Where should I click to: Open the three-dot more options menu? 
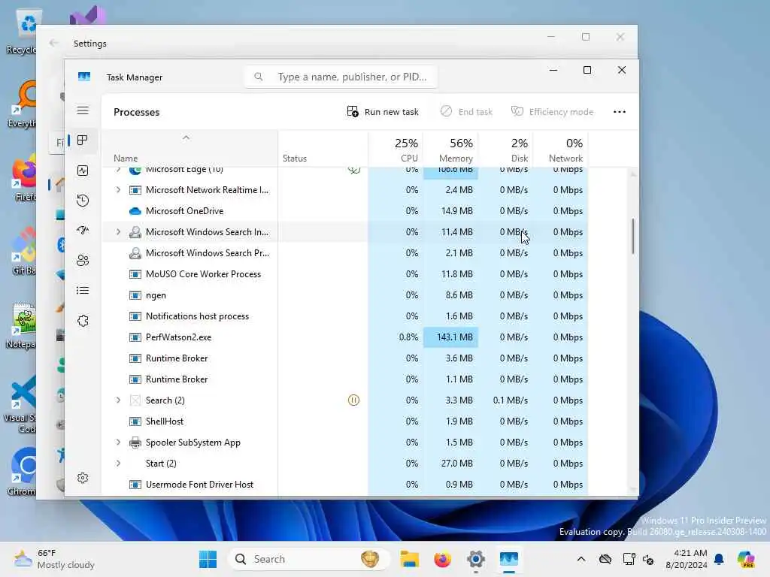(620, 112)
